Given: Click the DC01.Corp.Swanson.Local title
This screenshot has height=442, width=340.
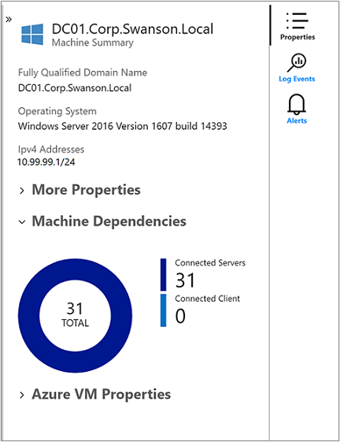Looking at the screenshot, I should (x=132, y=28).
